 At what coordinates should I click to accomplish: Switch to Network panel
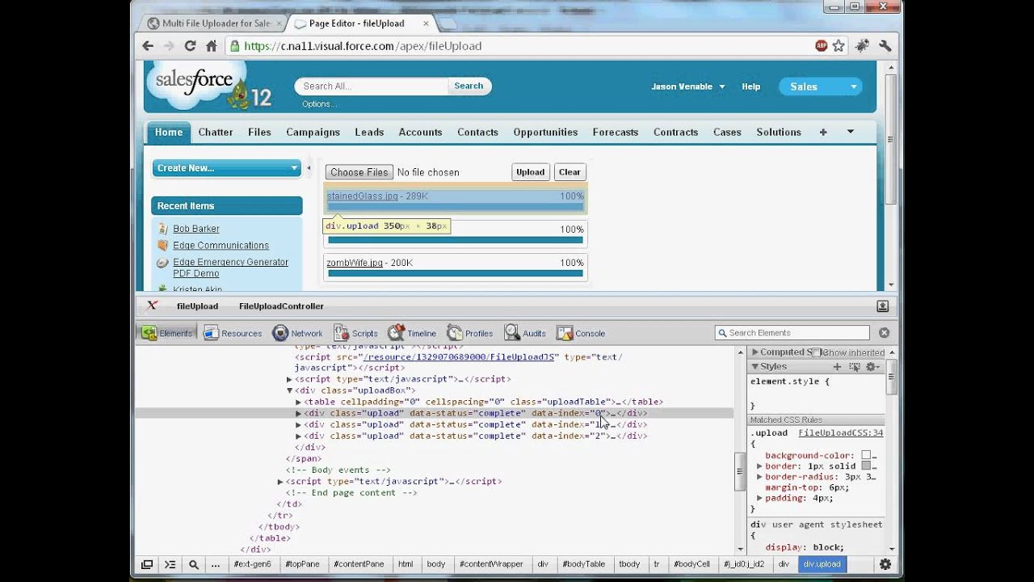coord(297,333)
